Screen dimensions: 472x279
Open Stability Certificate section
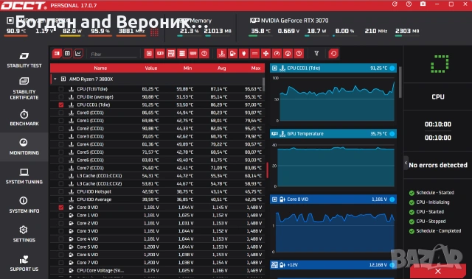click(24, 88)
